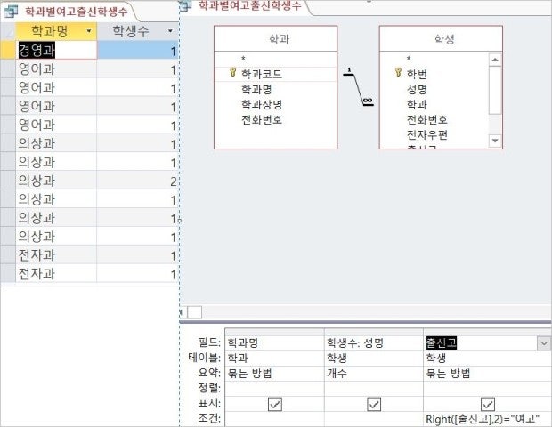Click the 학생수 cell showing 2
The width and height of the screenshot is (552, 427).
click(138, 181)
